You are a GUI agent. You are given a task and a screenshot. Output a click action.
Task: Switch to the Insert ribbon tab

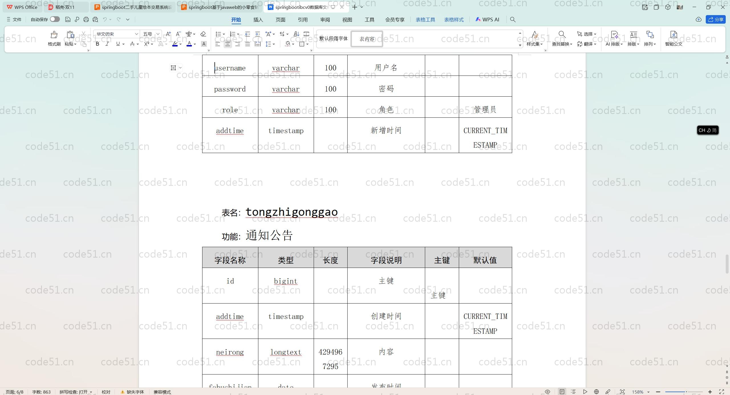(258, 20)
